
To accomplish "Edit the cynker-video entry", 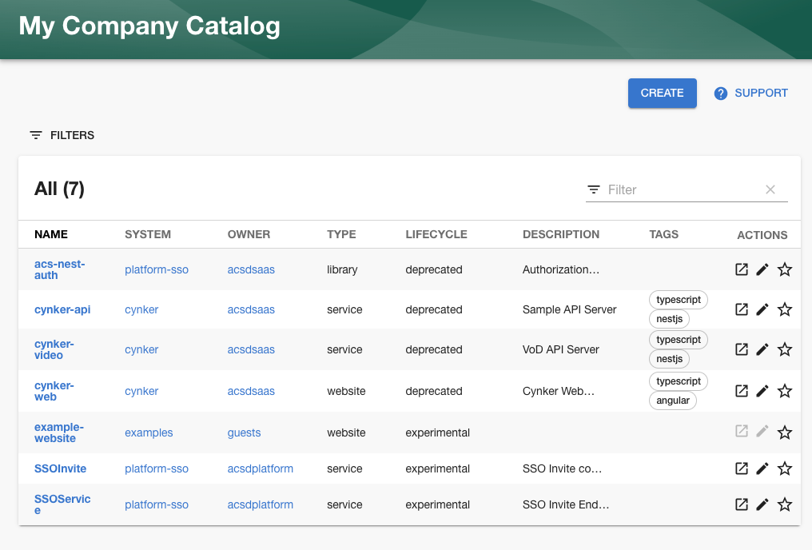I will [762, 349].
